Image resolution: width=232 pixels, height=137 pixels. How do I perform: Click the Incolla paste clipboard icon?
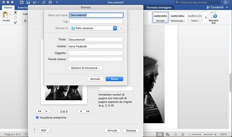coord(5,15)
